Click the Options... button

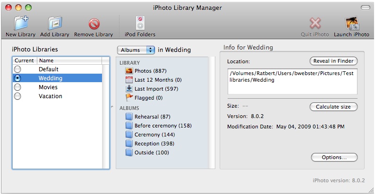[334, 157]
